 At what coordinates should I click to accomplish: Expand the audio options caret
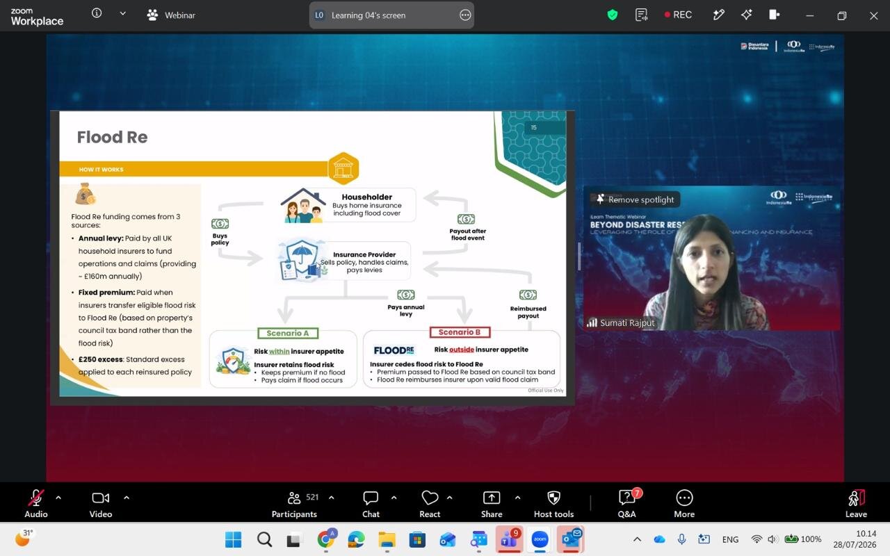pos(58,498)
